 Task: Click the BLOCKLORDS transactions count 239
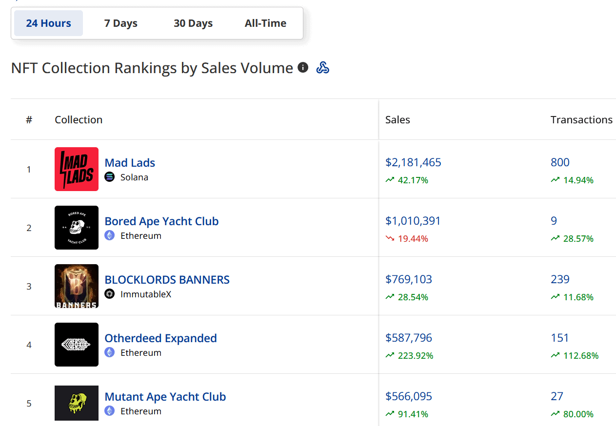coord(560,279)
